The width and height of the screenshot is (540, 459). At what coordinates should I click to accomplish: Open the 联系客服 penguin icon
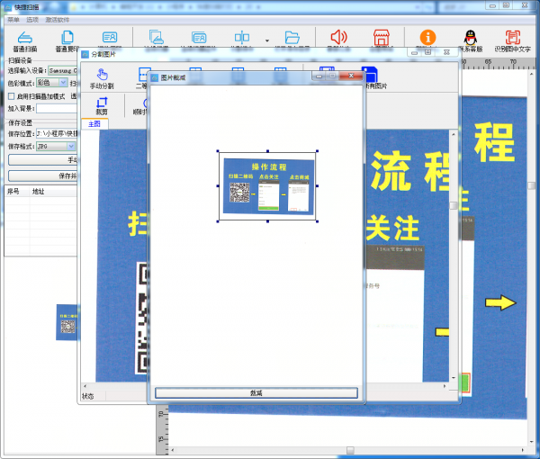(469, 38)
